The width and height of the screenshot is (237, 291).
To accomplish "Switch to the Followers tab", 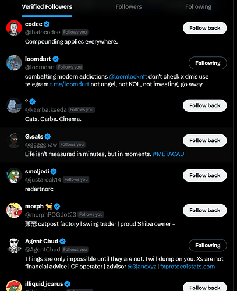I will pyautogui.click(x=129, y=7).
